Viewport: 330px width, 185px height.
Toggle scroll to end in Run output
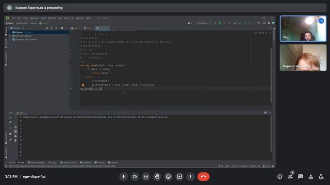click(x=15, y=132)
